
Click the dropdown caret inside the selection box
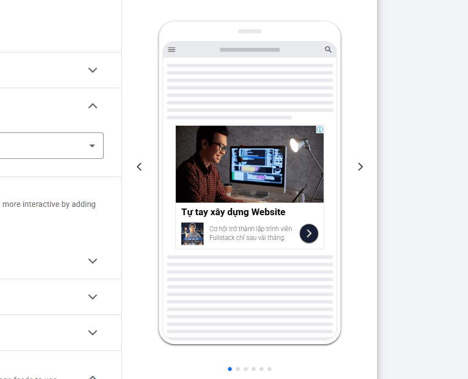92,146
